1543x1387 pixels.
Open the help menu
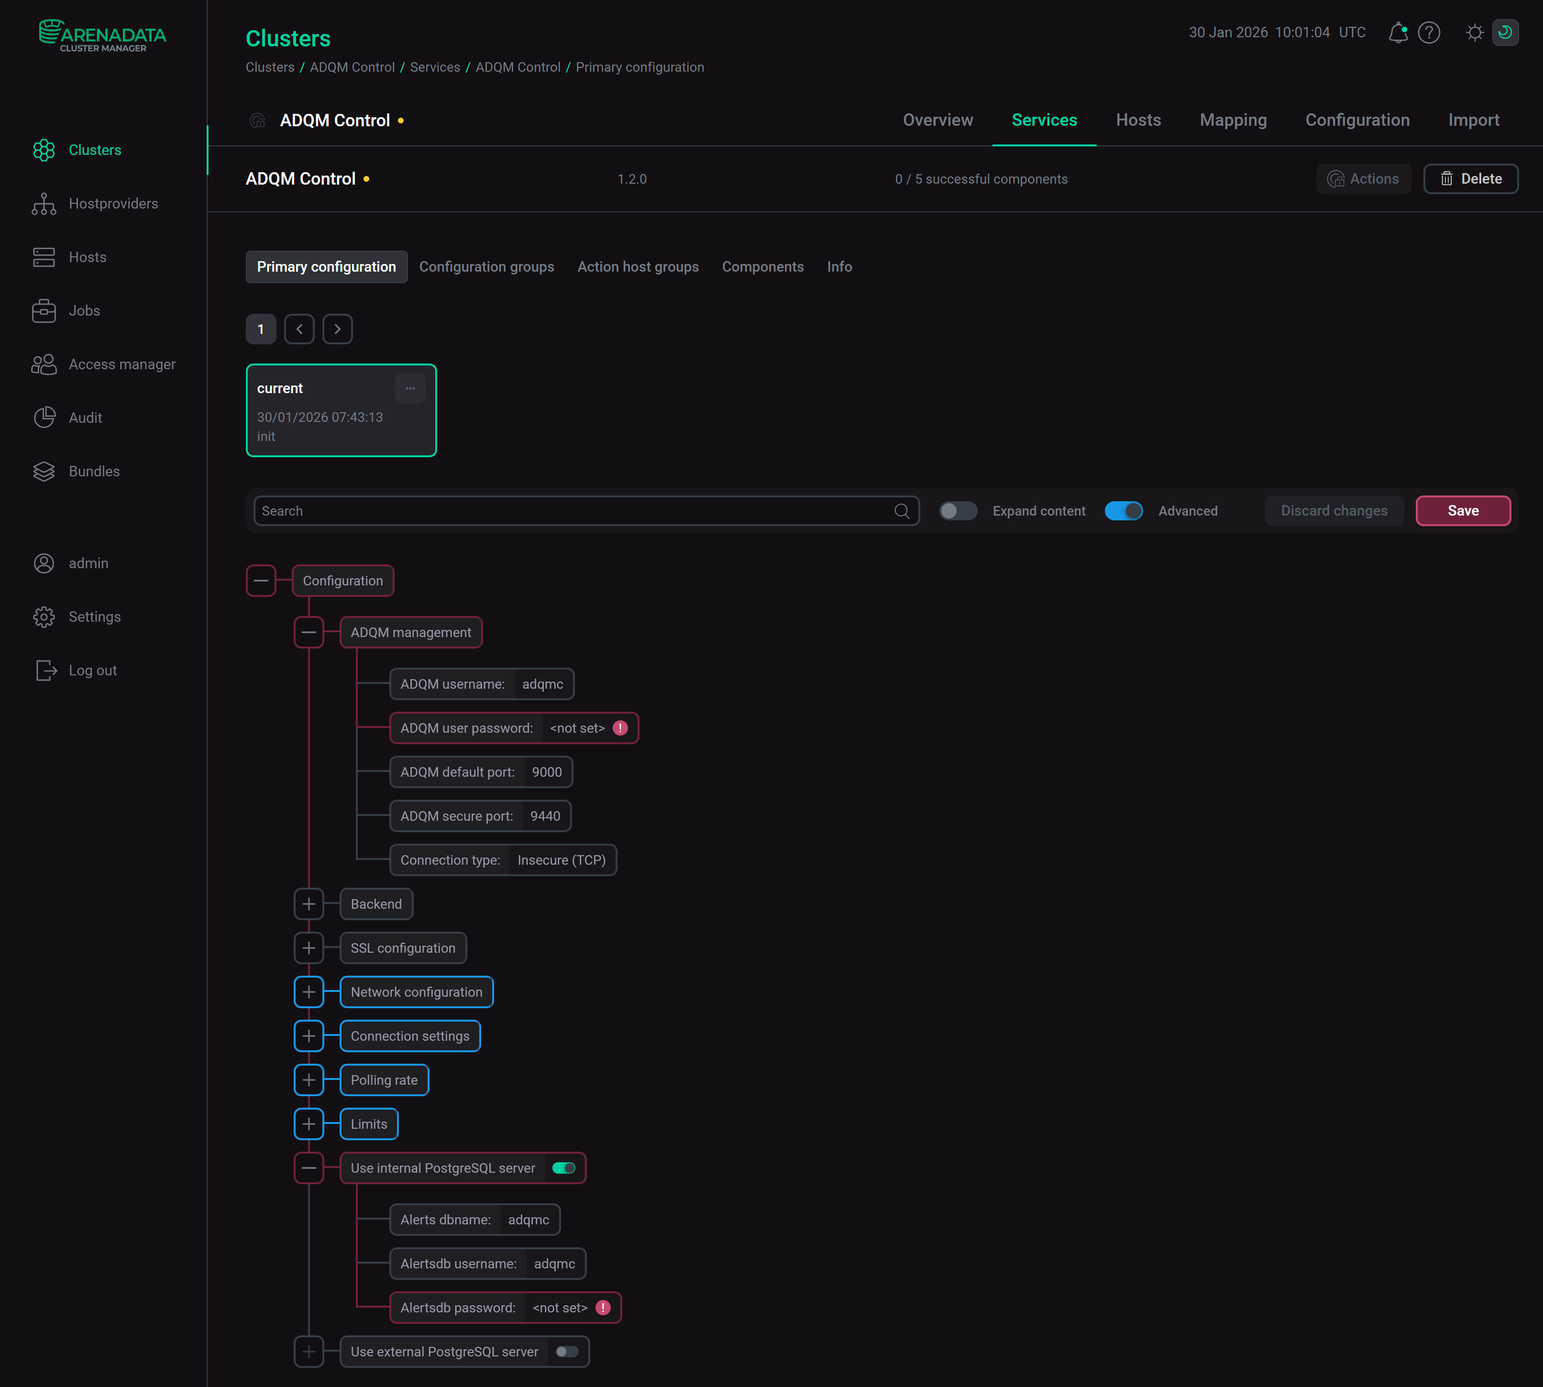pos(1430,32)
